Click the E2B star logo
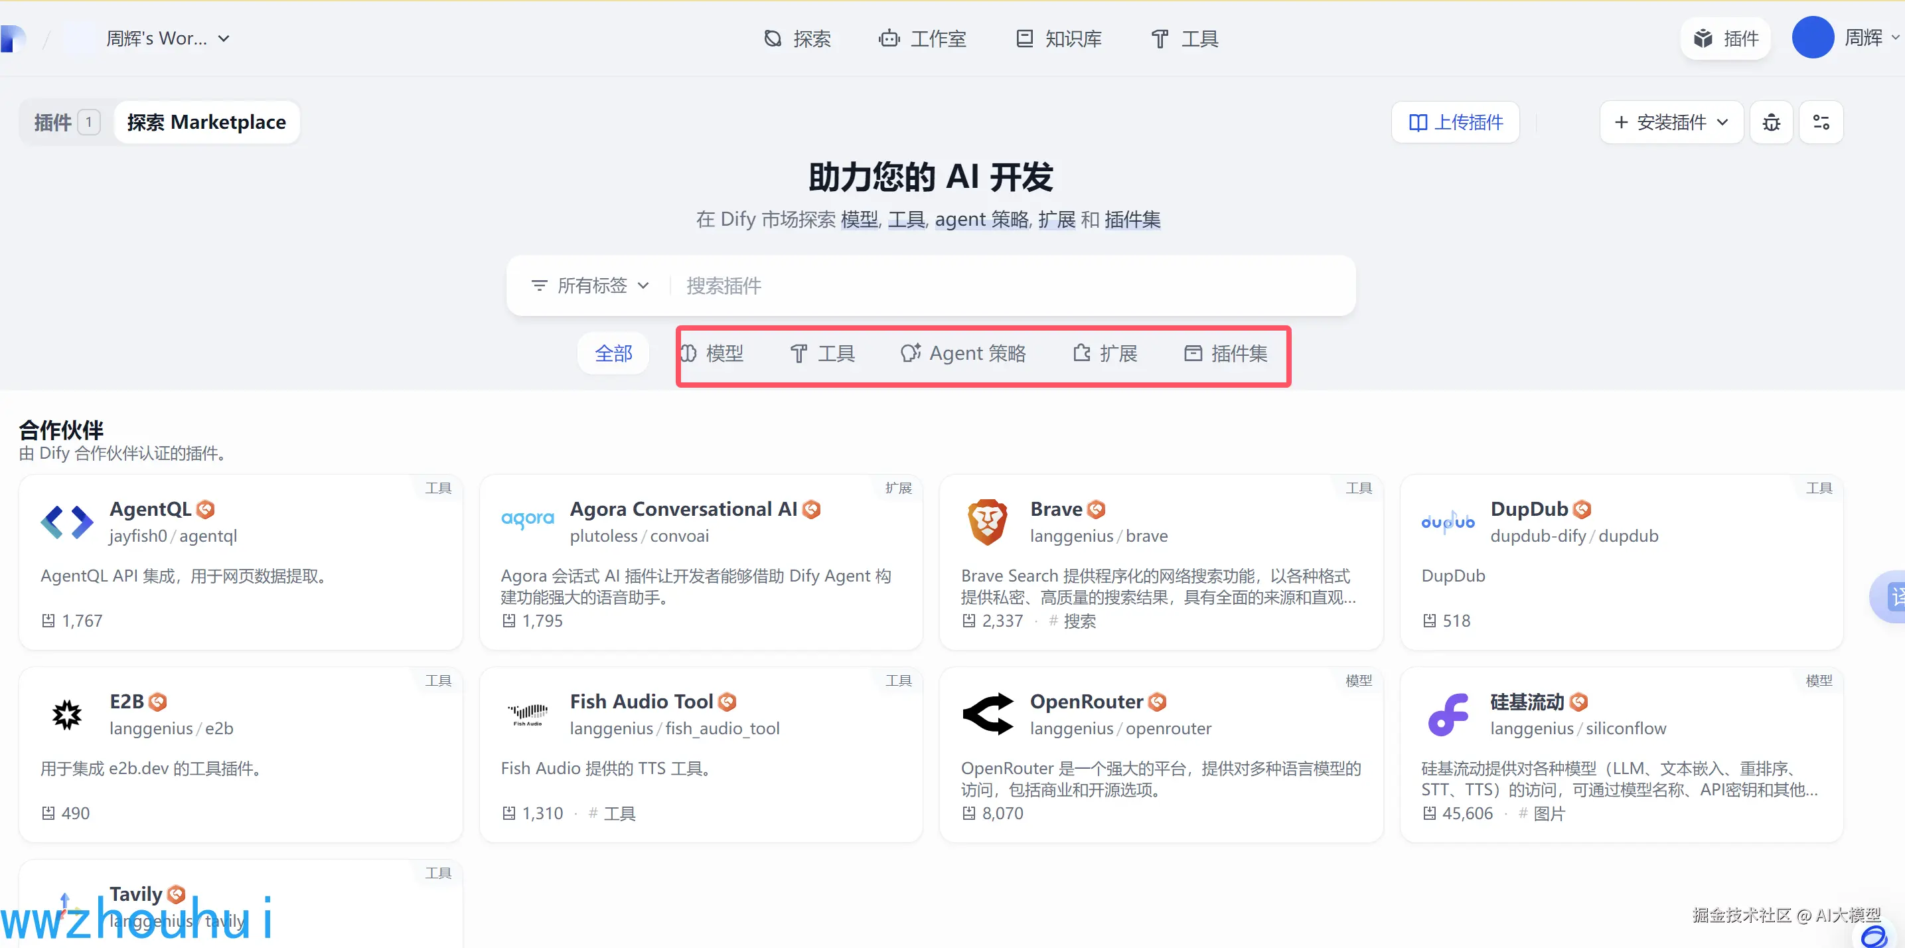This screenshot has width=1905, height=948. (67, 714)
